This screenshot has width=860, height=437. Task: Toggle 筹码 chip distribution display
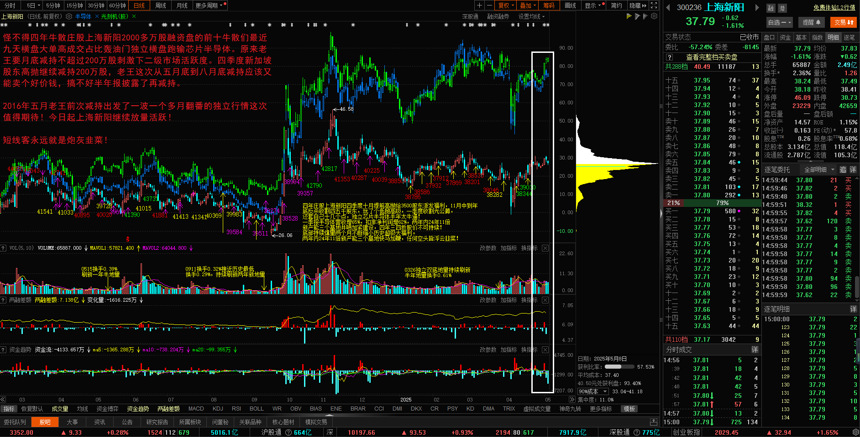tap(549, 5)
